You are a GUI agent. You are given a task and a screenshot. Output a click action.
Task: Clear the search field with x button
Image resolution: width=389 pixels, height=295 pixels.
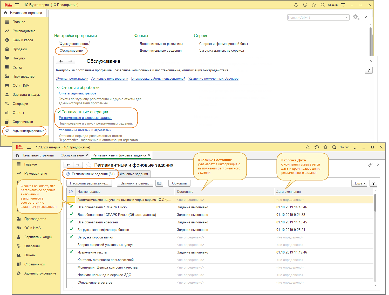point(346,17)
